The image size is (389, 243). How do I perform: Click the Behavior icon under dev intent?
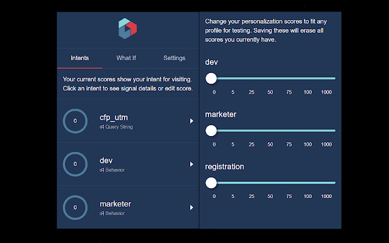(102, 170)
